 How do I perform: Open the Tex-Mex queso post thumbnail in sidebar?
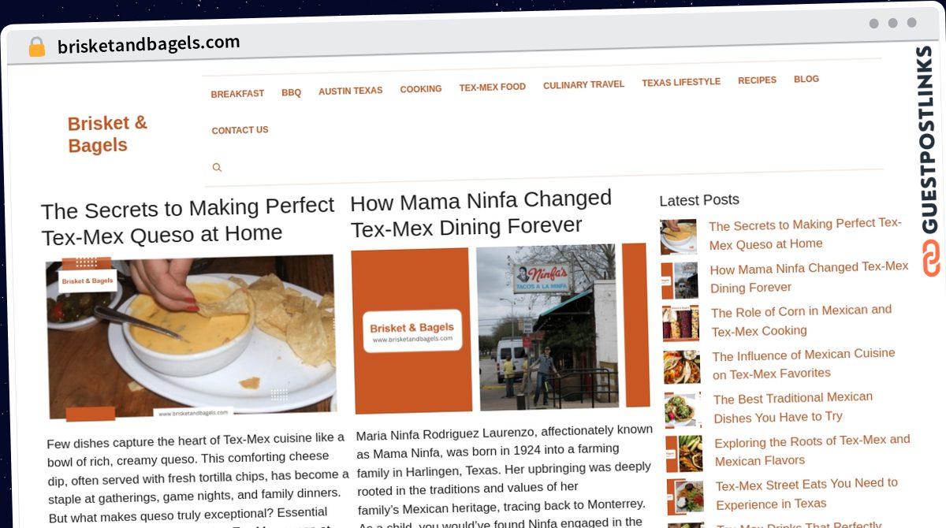pyautogui.click(x=679, y=236)
